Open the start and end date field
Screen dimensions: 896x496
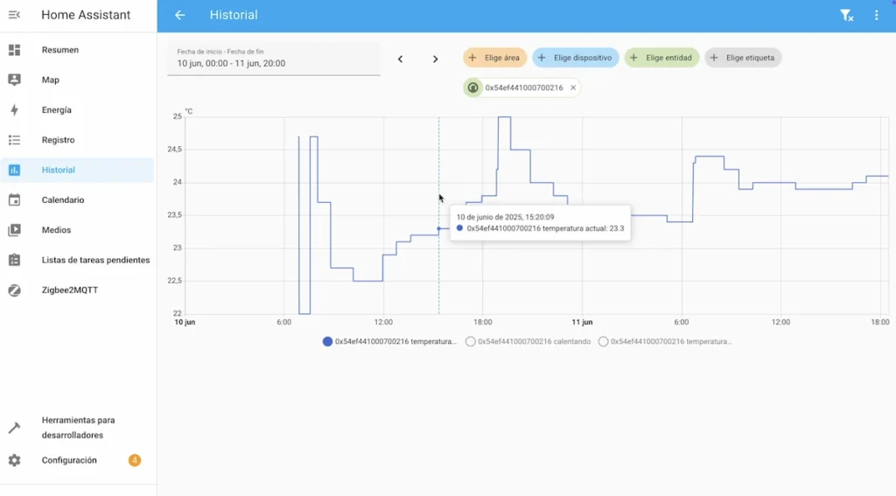click(x=274, y=59)
